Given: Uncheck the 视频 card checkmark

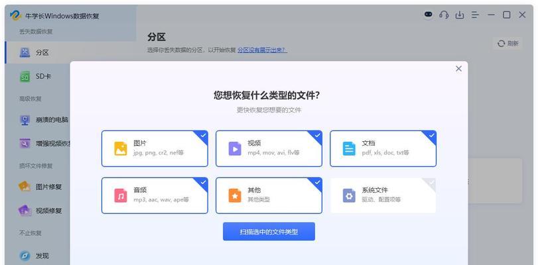Looking at the screenshot, I should point(317,135).
